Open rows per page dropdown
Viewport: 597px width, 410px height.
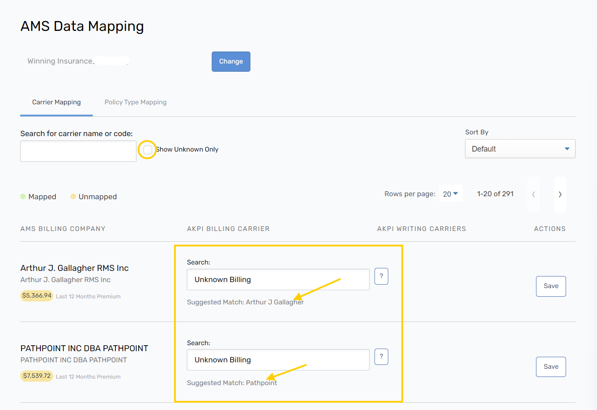tap(451, 194)
